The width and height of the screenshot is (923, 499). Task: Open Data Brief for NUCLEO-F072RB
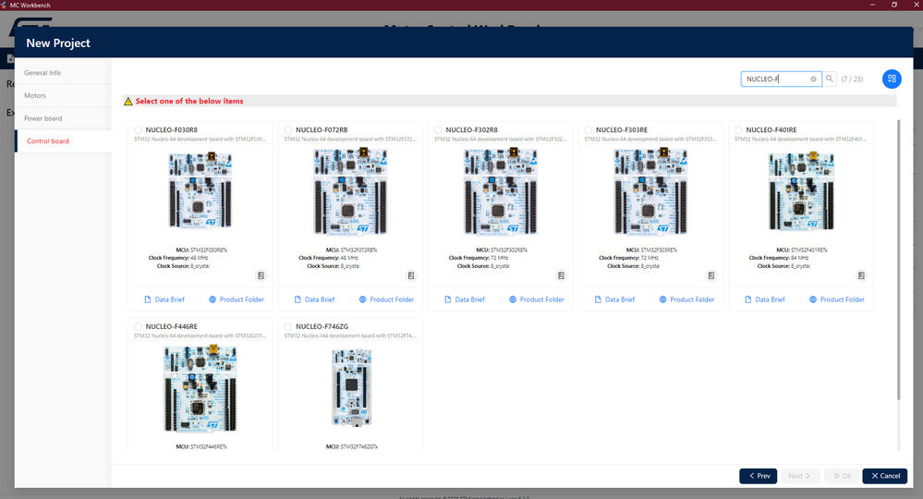(x=314, y=299)
